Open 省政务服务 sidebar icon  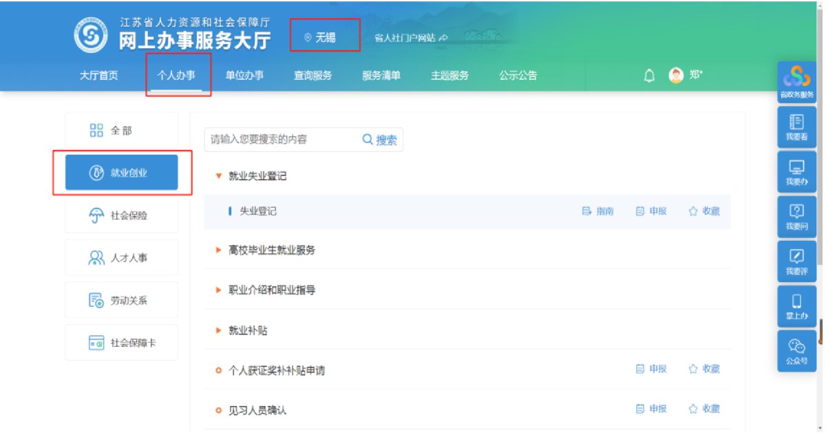point(797,82)
